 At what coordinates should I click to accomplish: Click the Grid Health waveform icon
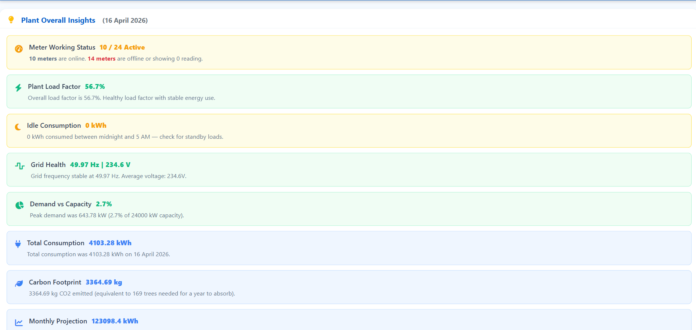(x=20, y=166)
